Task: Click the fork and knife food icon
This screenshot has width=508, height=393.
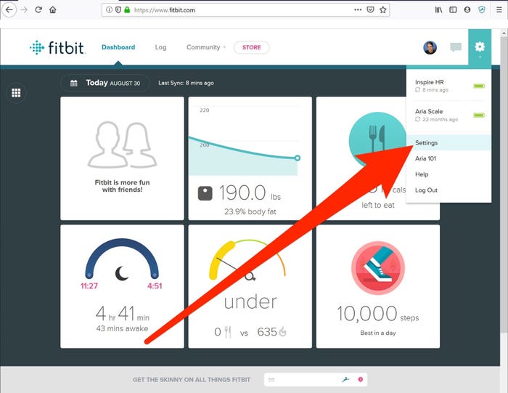Action: [377, 139]
